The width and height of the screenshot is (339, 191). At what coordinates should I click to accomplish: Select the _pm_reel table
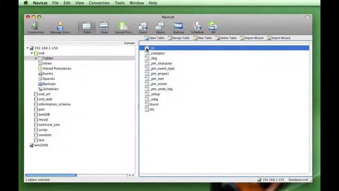pos(154,79)
